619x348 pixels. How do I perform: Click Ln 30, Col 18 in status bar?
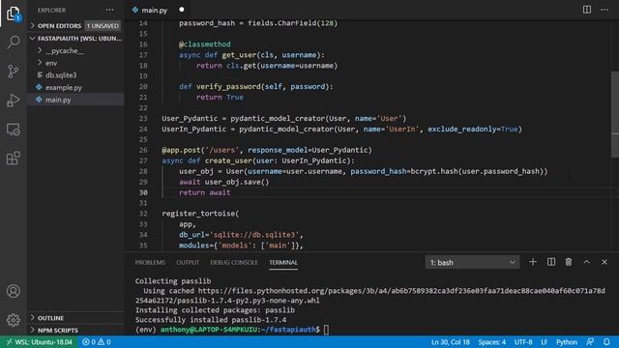[x=450, y=342]
